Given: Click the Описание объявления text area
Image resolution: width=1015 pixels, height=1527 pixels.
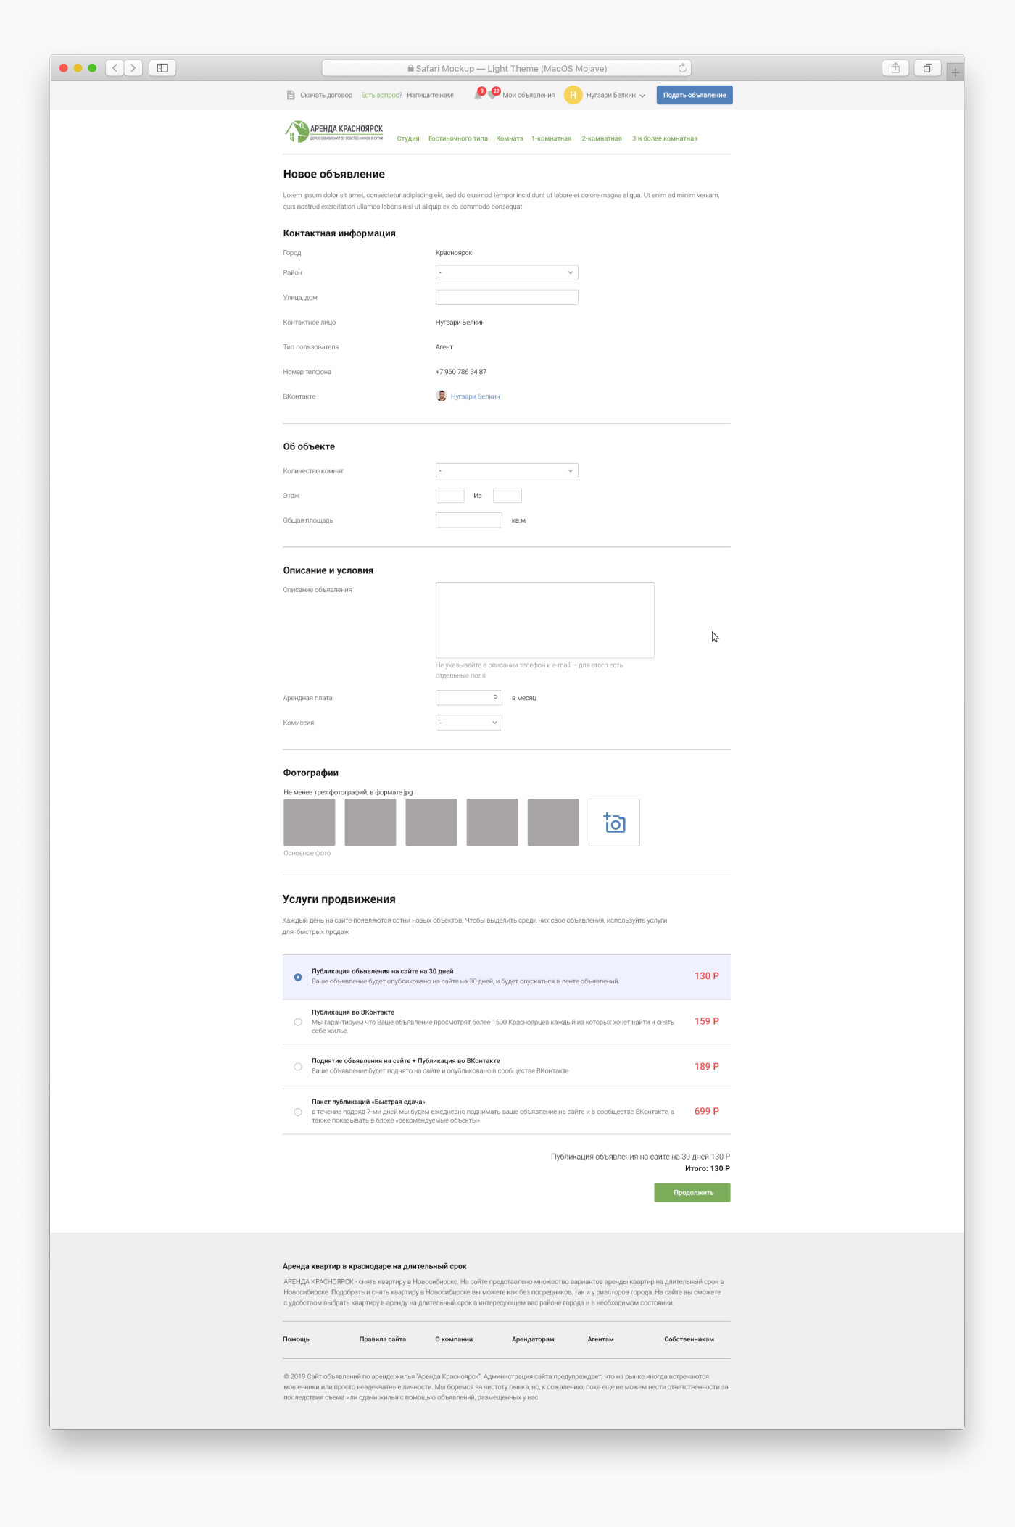Looking at the screenshot, I should coord(545,620).
